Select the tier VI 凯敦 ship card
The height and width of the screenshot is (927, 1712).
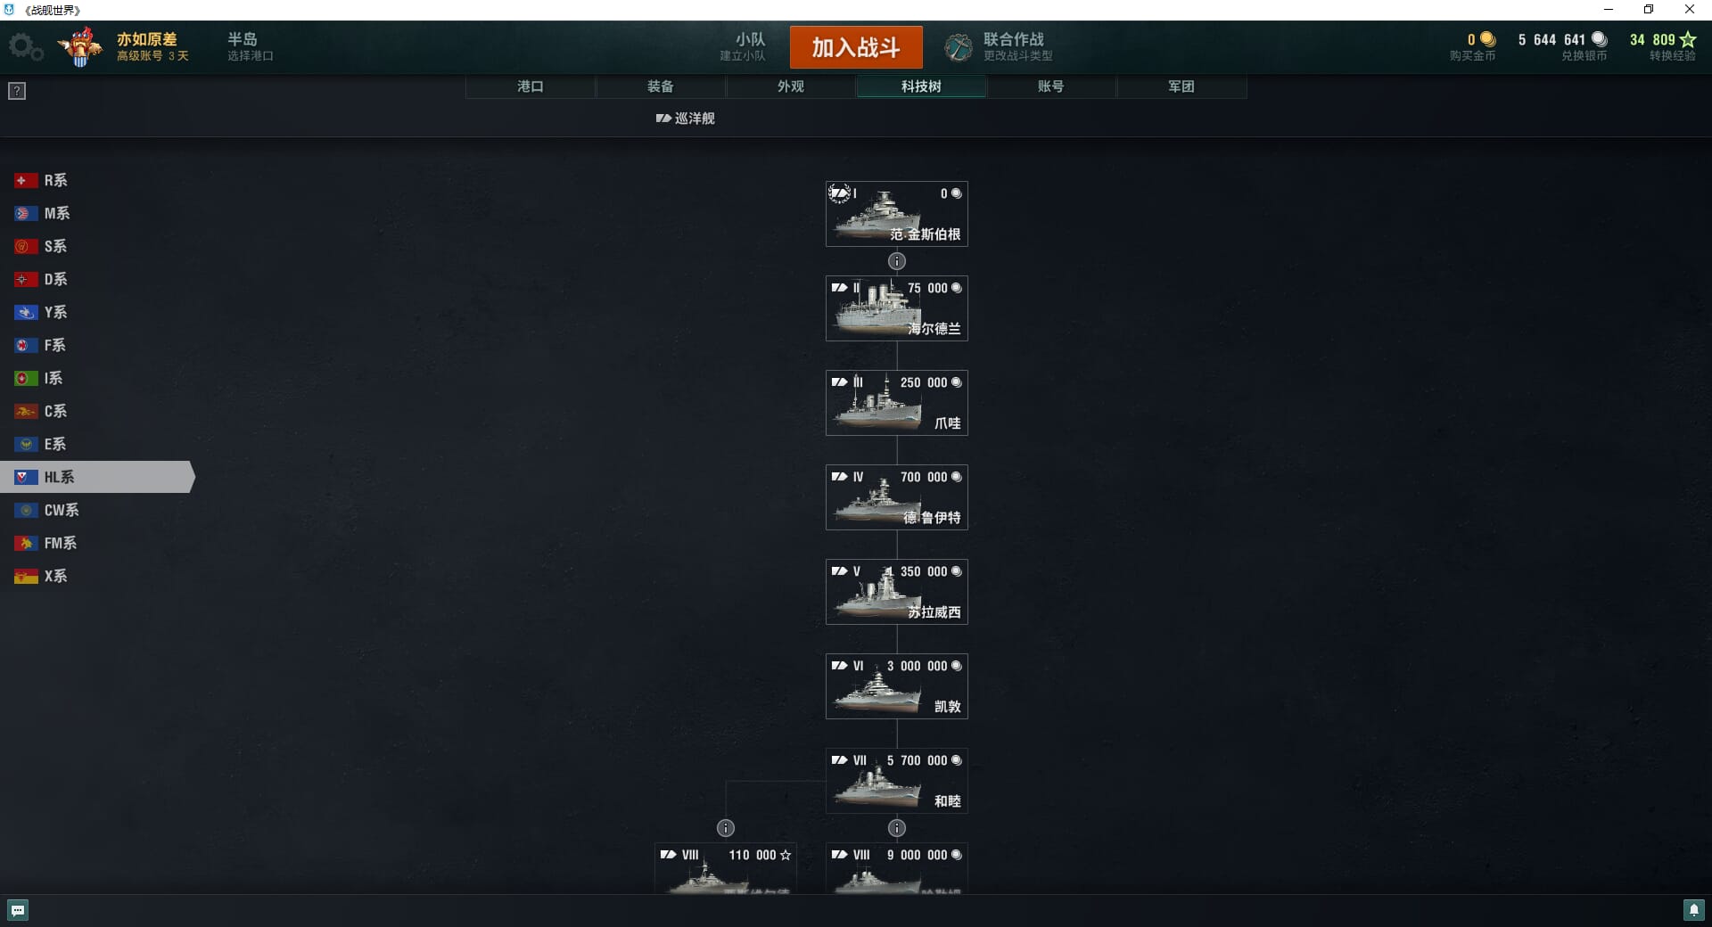point(897,686)
